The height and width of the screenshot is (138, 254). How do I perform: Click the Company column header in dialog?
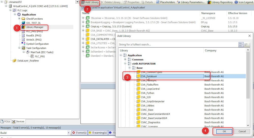[211, 50]
